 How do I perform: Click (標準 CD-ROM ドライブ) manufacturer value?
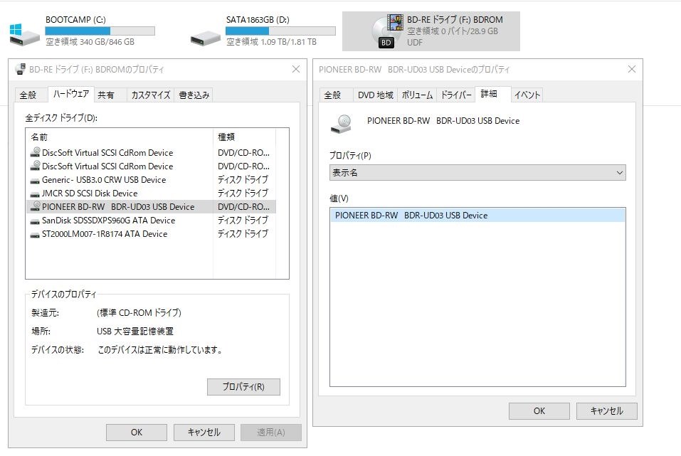pyautogui.click(x=139, y=313)
